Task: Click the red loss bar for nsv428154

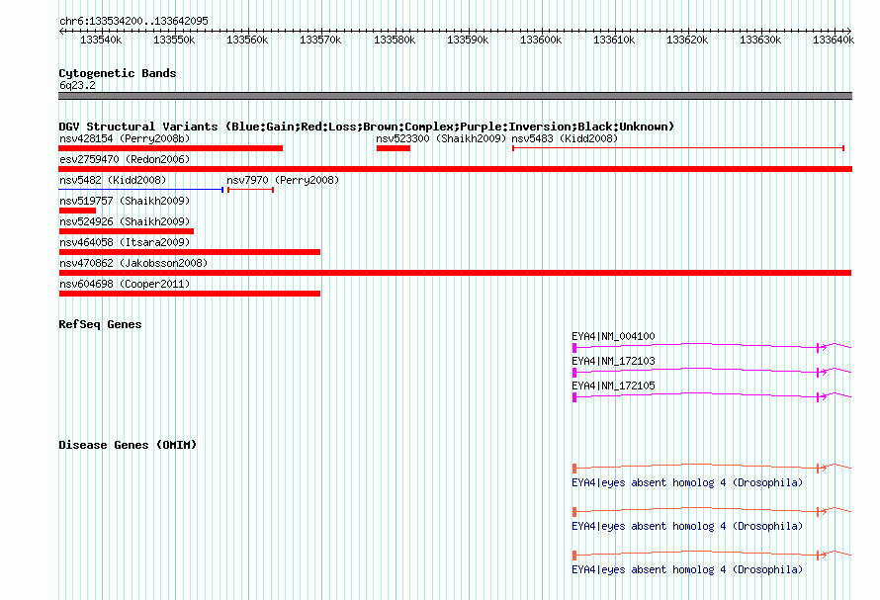Action: click(171, 148)
